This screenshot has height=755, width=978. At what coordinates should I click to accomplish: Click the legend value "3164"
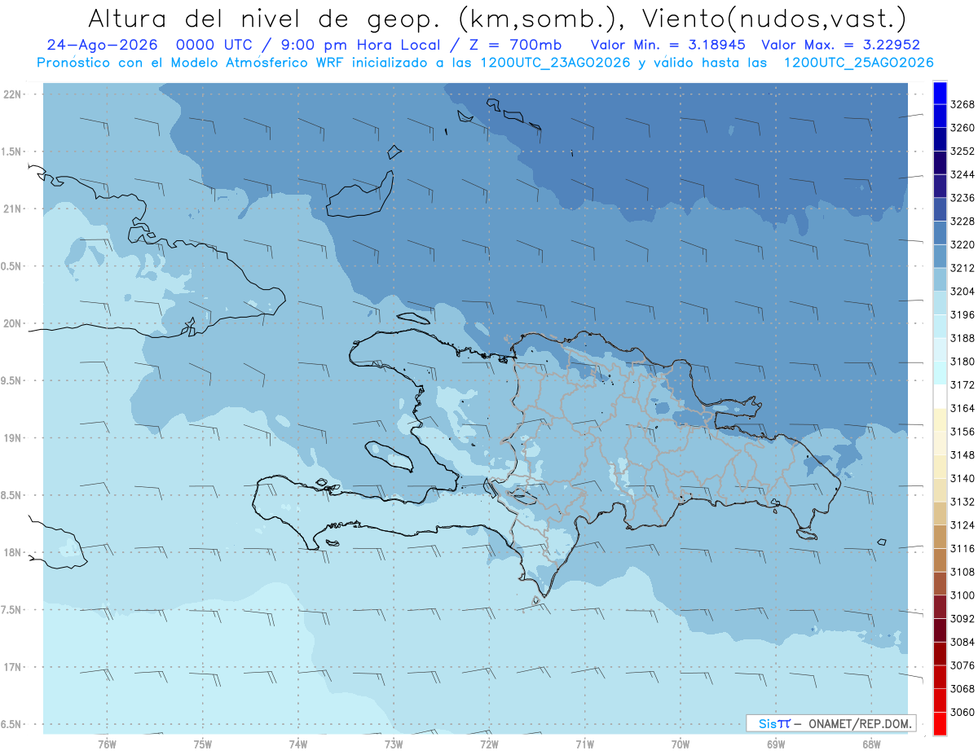point(963,408)
